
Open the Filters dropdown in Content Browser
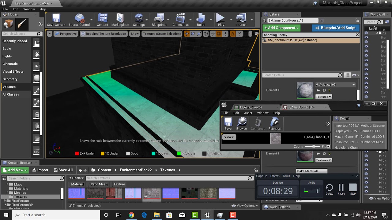coord(76,178)
